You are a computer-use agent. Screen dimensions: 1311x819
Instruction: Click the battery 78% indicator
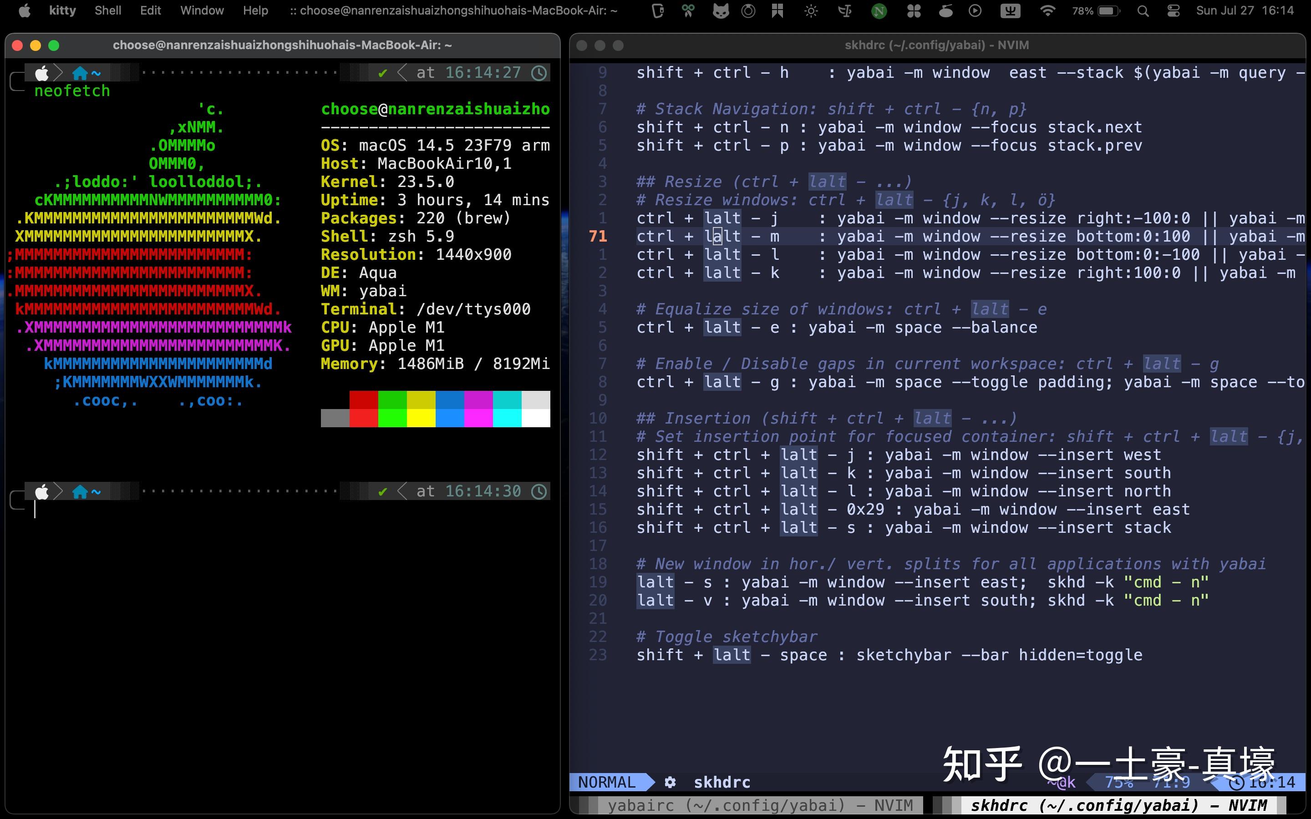[1096, 11]
